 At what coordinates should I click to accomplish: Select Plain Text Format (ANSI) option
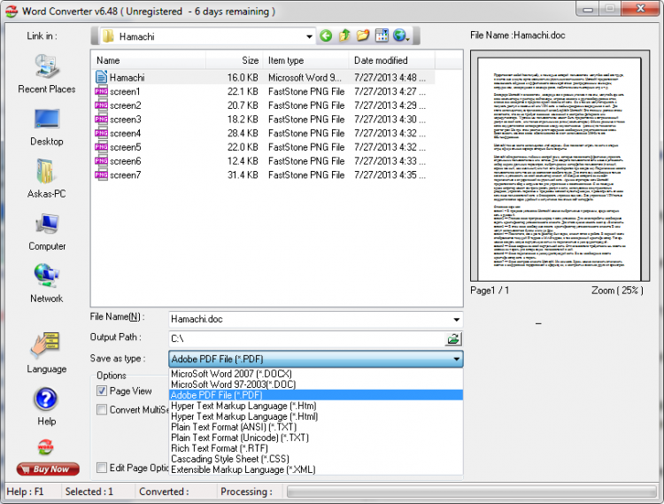(315, 427)
